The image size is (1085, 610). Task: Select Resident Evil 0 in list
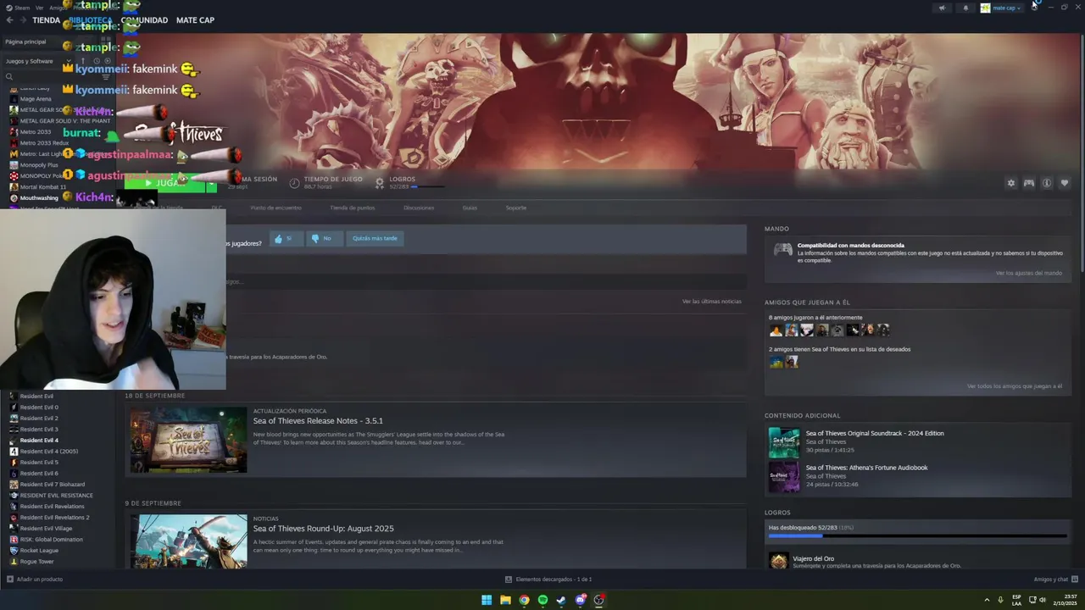tap(39, 408)
